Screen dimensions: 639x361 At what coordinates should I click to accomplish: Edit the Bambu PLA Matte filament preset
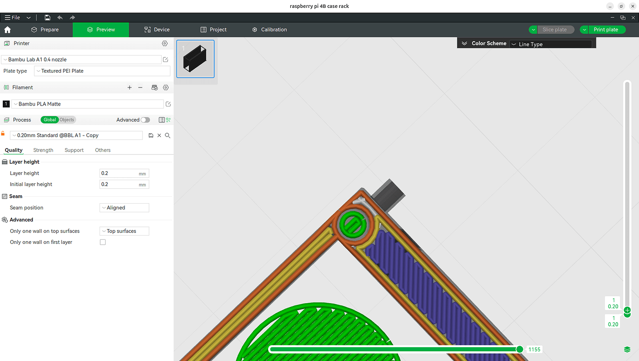tap(168, 104)
